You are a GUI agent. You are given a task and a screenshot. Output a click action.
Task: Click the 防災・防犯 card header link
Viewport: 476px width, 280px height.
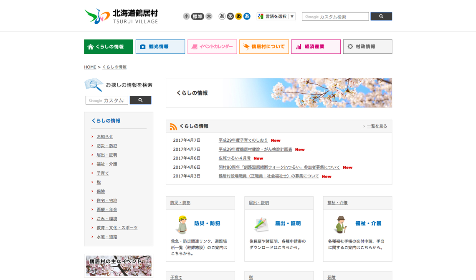coord(180,203)
